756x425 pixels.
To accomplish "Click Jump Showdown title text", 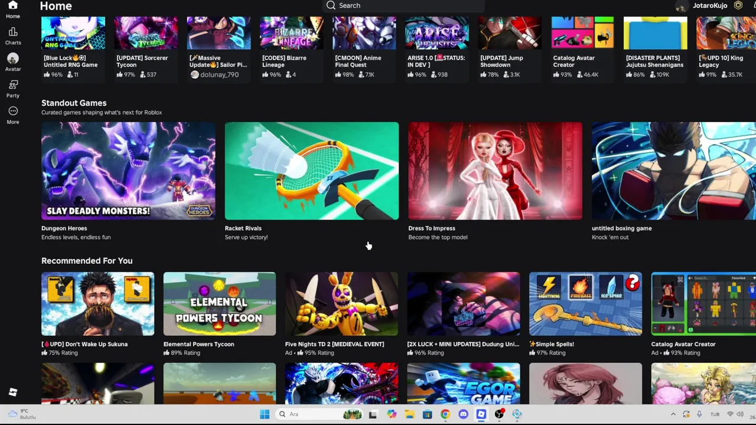I will pyautogui.click(x=501, y=61).
